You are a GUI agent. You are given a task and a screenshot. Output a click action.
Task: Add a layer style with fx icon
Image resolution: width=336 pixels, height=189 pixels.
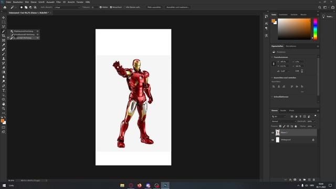coord(290,180)
